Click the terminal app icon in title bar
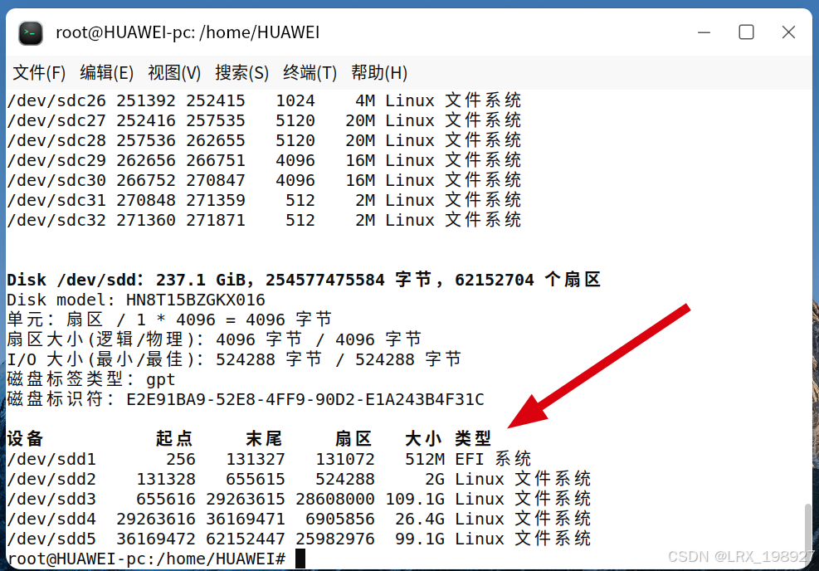The width and height of the screenshot is (819, 571). coord(31,33)
